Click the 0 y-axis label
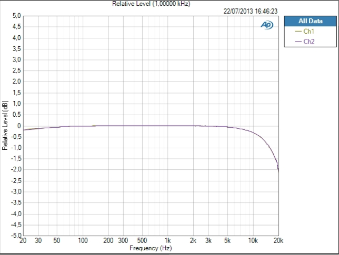339x255 pixels. [x=19, y=126]
